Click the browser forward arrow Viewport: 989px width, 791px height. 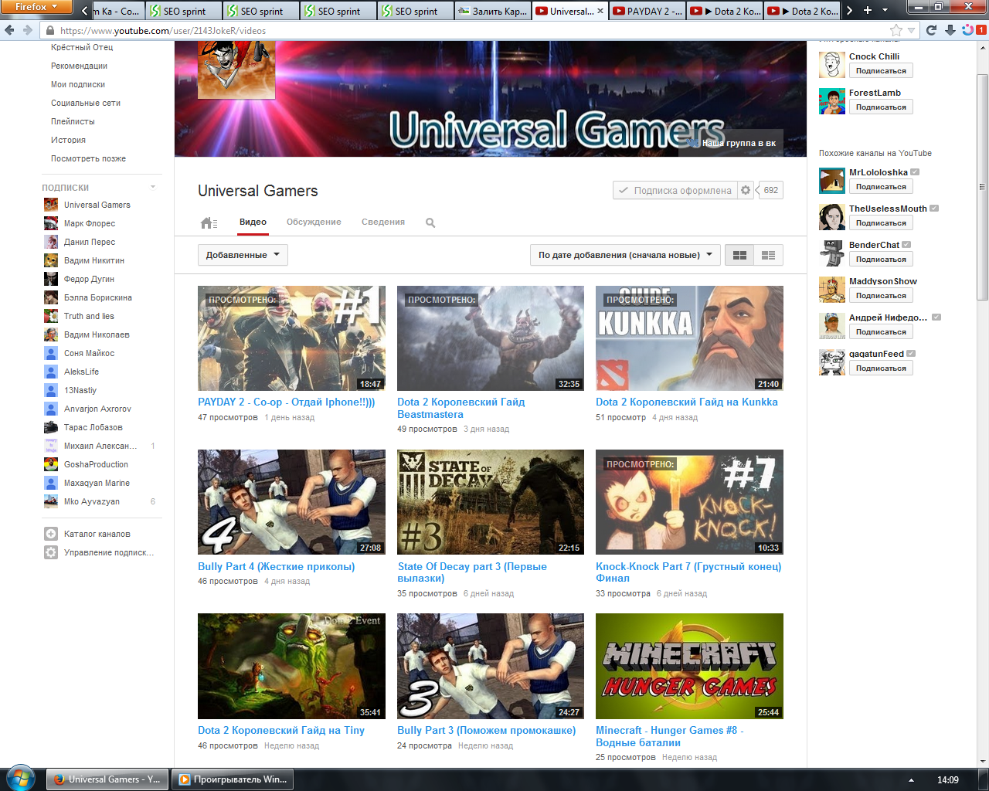(x=28, y=30)
